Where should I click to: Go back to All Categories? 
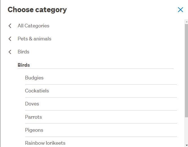pyautogui.click(x=33, y=26)
